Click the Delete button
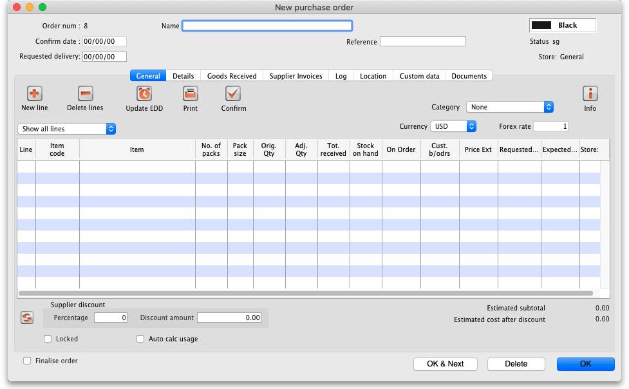This screenshot has width=629, height=389. click(516, 364)
